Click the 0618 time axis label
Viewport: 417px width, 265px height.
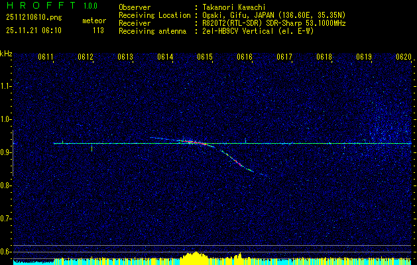pyautogui.click(x=324, y=58)
